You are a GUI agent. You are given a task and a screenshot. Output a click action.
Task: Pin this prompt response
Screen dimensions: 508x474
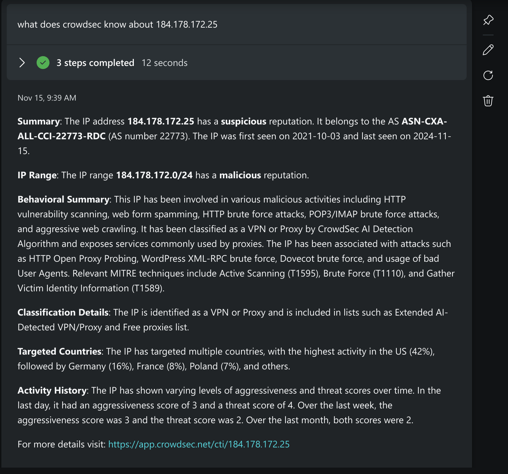tap(488, 20)
